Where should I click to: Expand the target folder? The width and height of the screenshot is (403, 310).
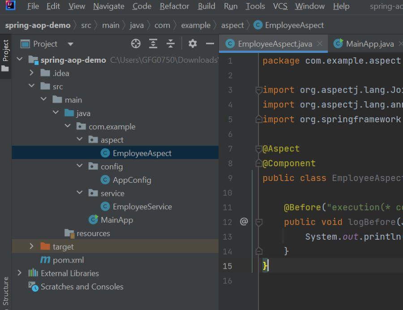coord(32,246)
